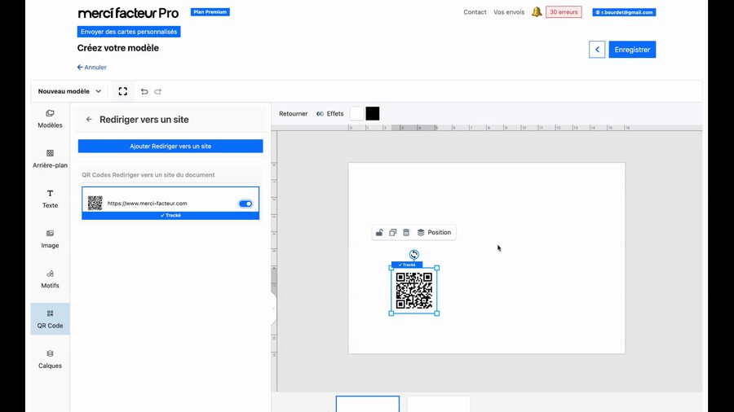Pick the black color swatch
This screenshot has height=412, width=734.
click(373, 113)
